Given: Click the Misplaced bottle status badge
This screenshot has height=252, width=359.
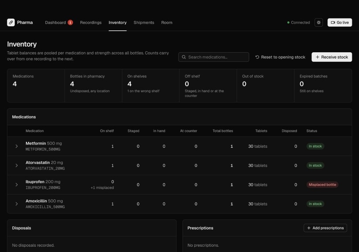Looking at the screenshot, I should (x=322, y=185).
